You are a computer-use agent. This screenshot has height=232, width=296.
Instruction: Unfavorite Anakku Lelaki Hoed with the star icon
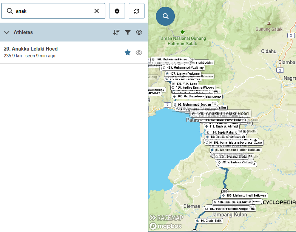pyautogui.click(x=128, y=52)
